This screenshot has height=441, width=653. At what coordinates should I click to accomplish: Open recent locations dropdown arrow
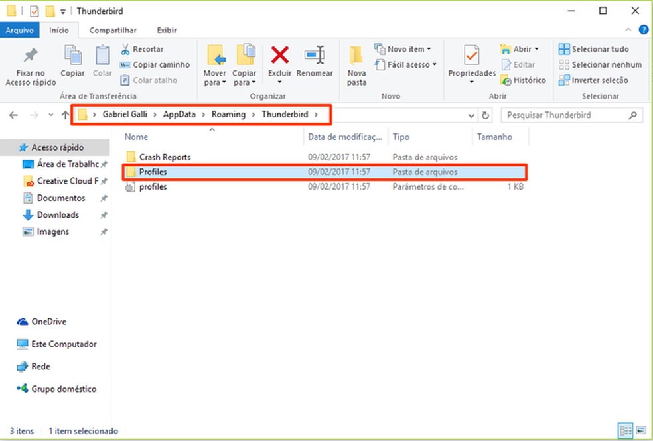tap(51, 115)
